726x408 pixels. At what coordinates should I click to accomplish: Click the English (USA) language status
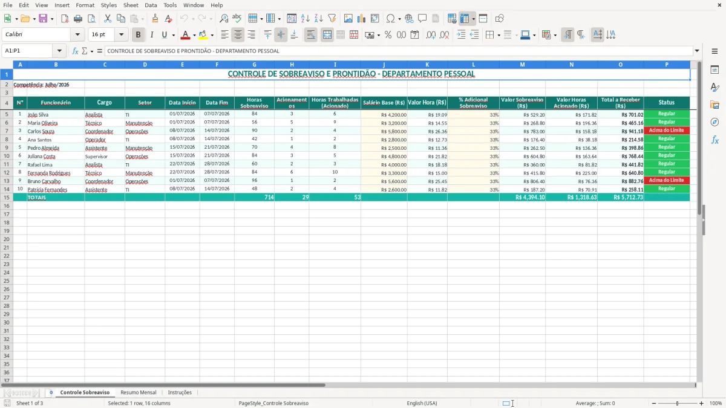pyautogui.click(x=422, y=403)
